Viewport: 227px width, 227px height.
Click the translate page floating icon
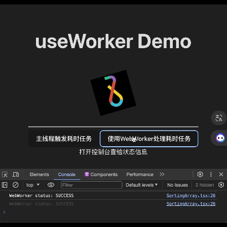coord(219,118)
